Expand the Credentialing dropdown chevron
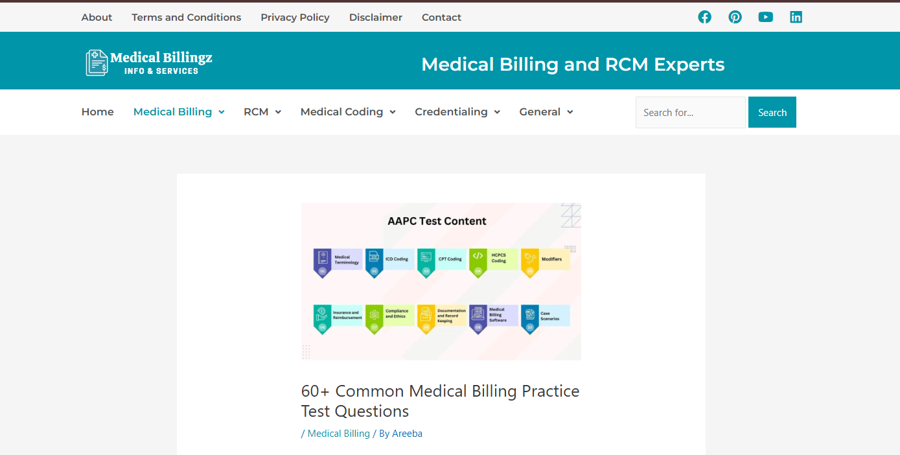This screenshot has width=900, height=455. point(497,112)
